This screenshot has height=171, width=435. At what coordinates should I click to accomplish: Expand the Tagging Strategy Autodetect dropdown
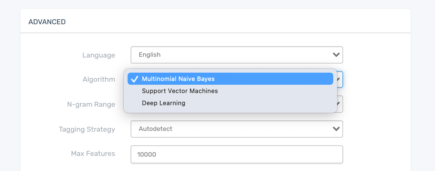tap(236, 129)
